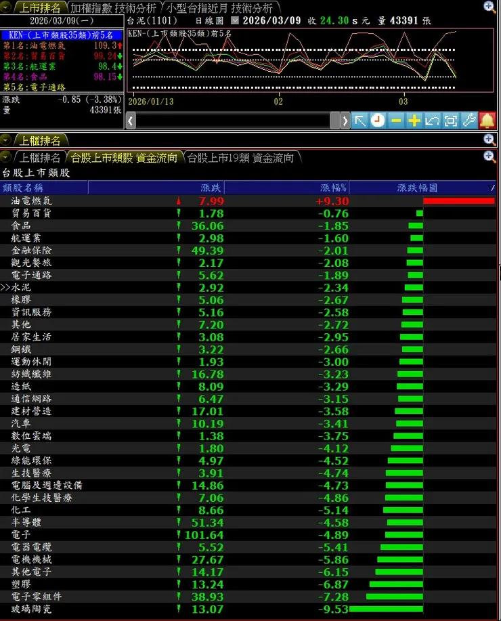Select the 上櫃排名 header tab in middle panel
501x621 pixels.
click(40, 141)
